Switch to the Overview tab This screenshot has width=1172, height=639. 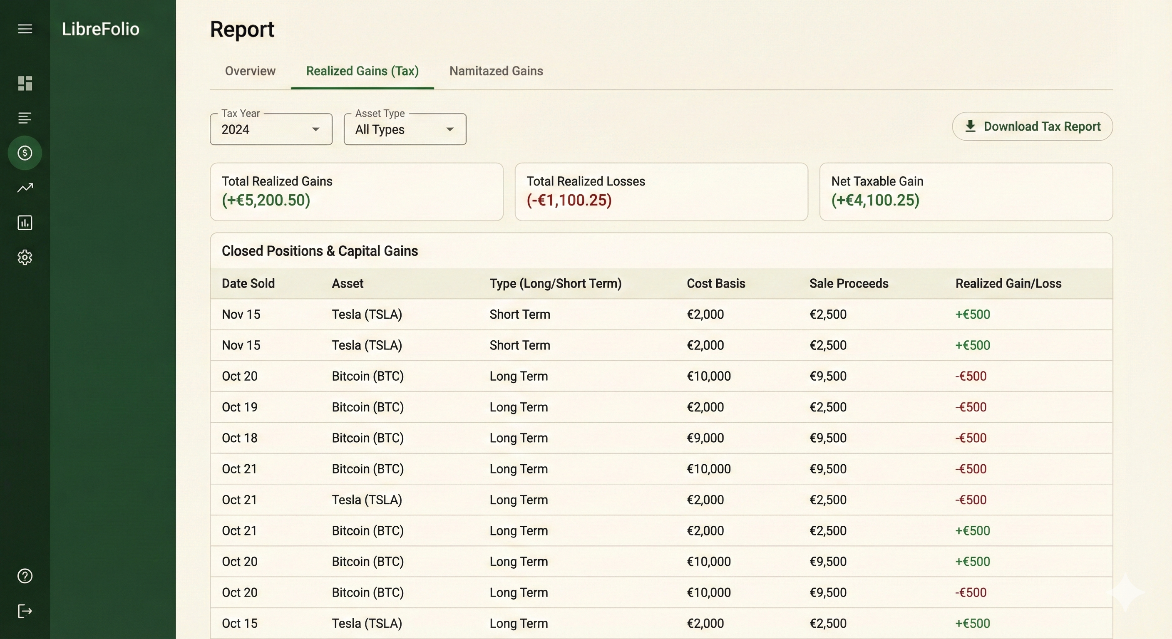tap(250, 71)
